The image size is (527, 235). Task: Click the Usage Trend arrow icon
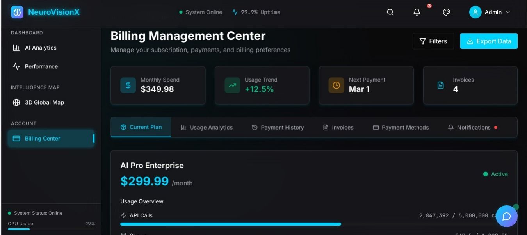click(232, 85)
